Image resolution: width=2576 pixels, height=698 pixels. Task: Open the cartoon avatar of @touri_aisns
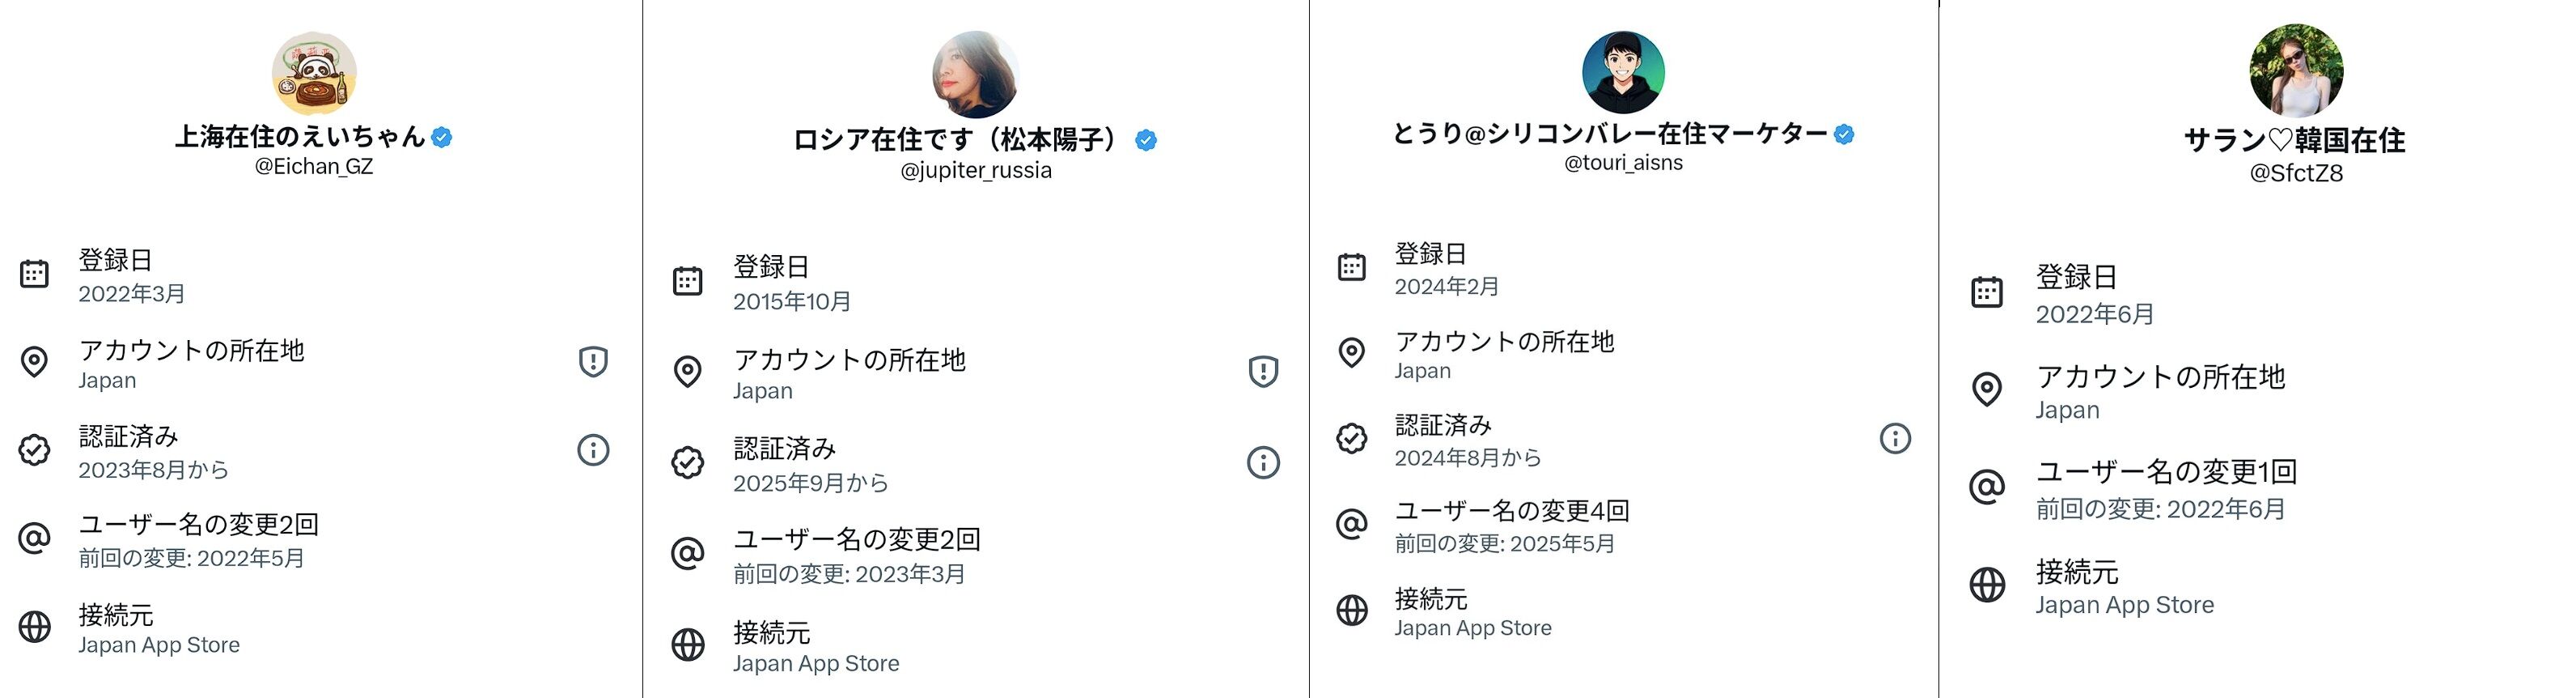(1623, 72)
